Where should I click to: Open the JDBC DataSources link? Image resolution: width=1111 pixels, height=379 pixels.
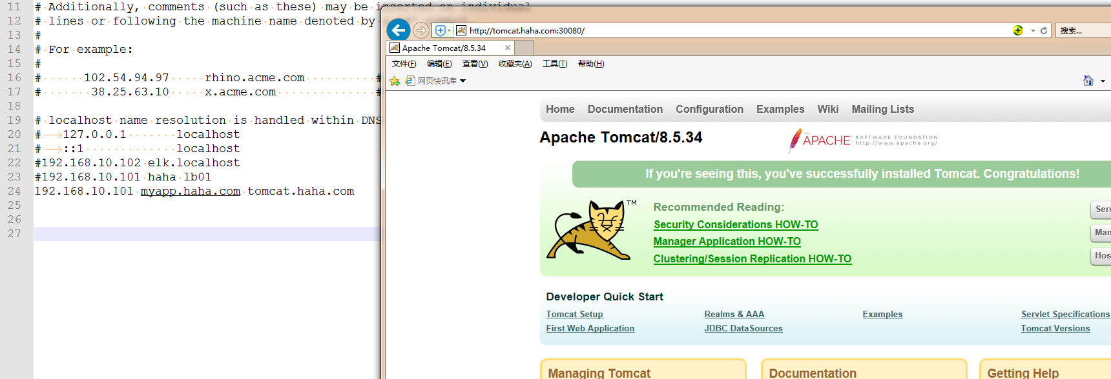[743, 328]
